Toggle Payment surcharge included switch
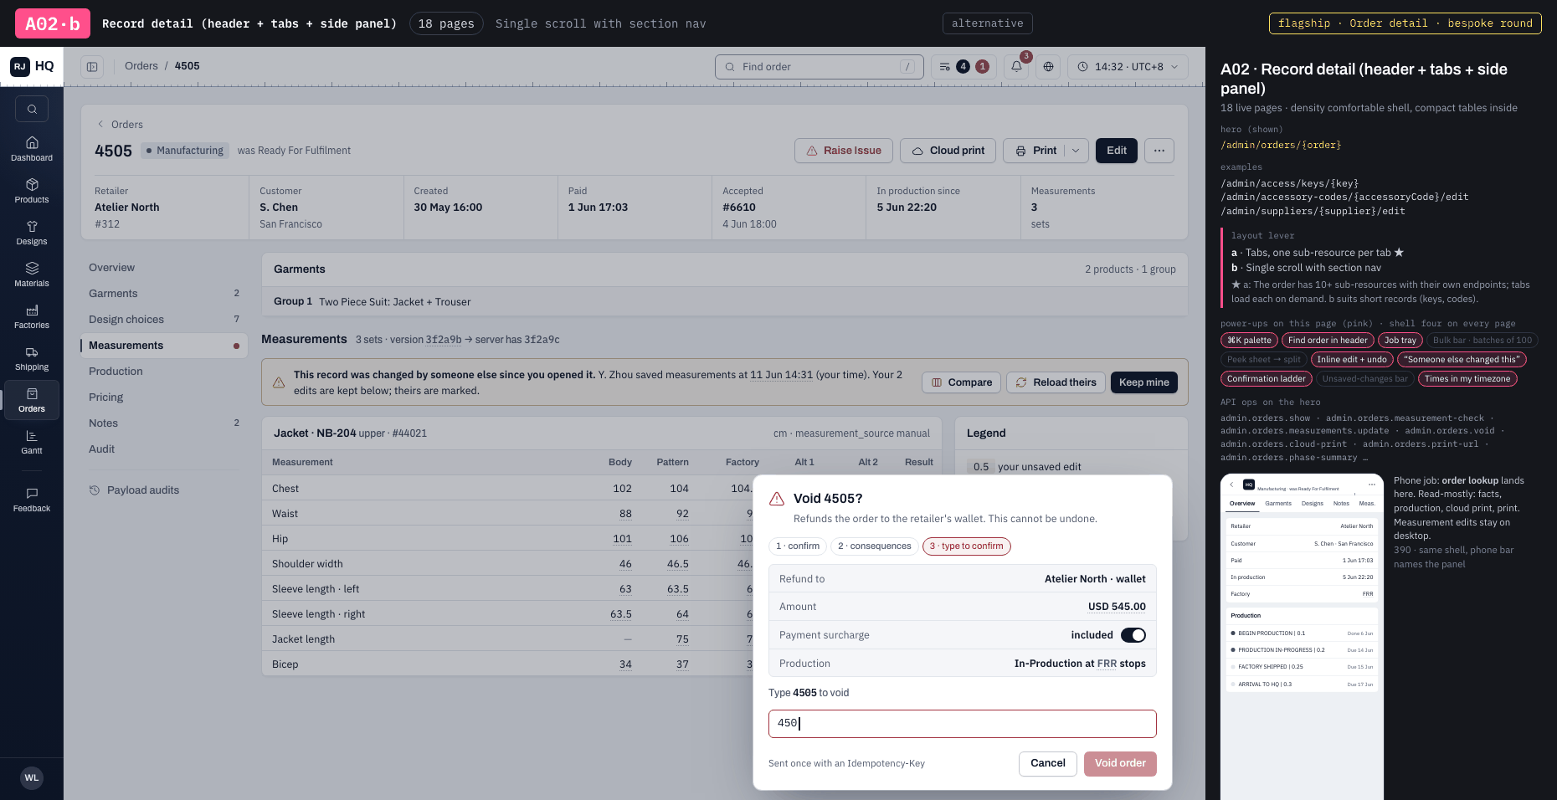1557x800 pixels. coord(1133,635)
